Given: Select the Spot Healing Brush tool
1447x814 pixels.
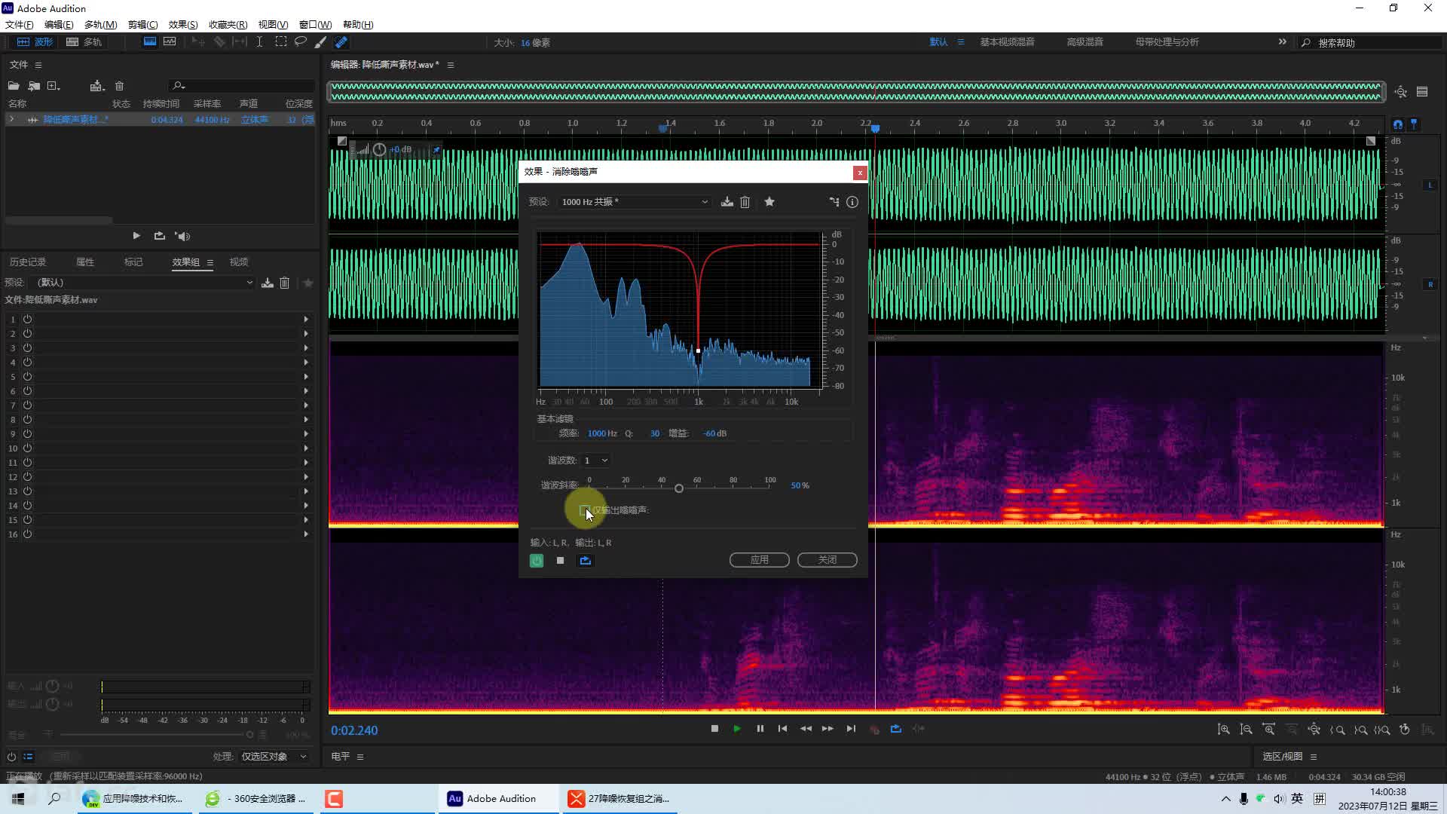Looking at the screenshot, I should coord(341,42).
